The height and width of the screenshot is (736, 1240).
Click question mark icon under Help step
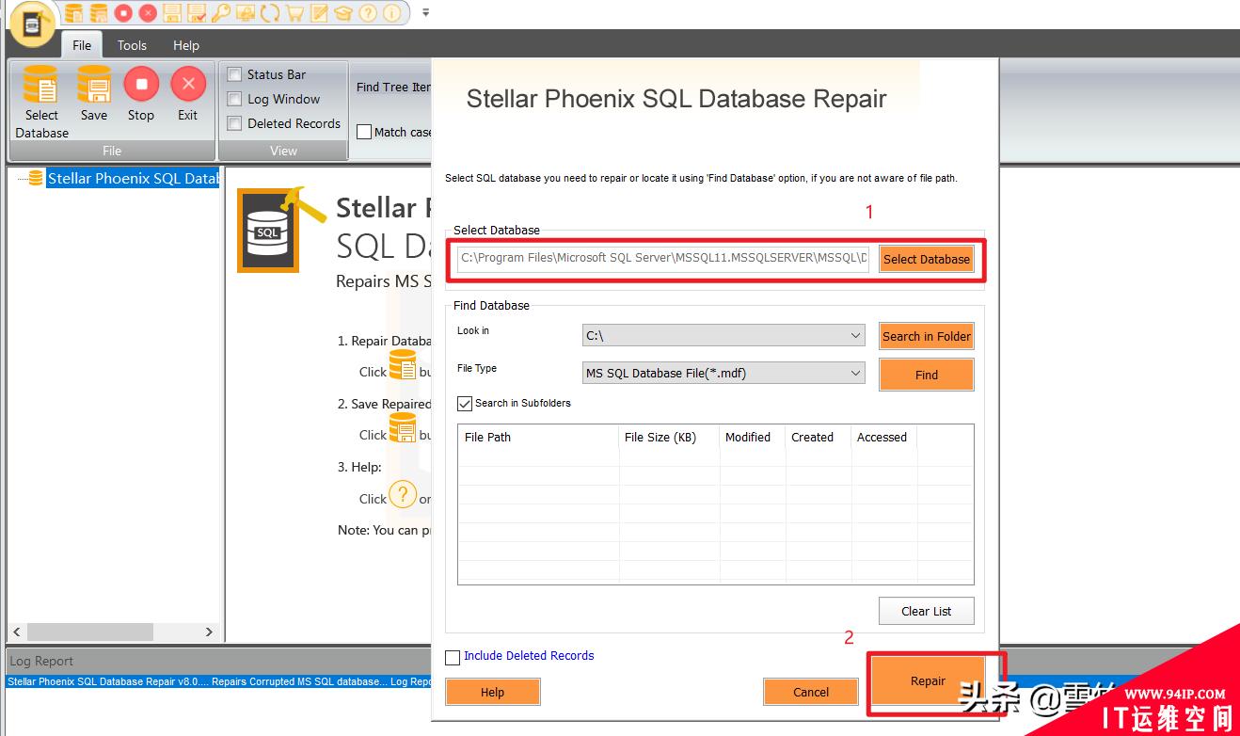click(403, 494)
